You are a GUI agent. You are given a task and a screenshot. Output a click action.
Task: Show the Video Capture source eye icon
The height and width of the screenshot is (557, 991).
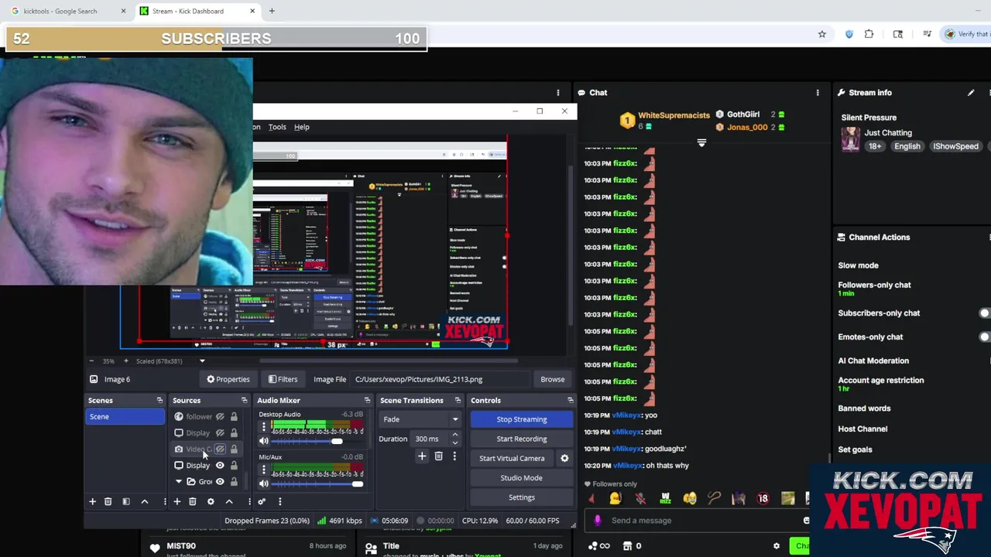[x=220, y=449]
